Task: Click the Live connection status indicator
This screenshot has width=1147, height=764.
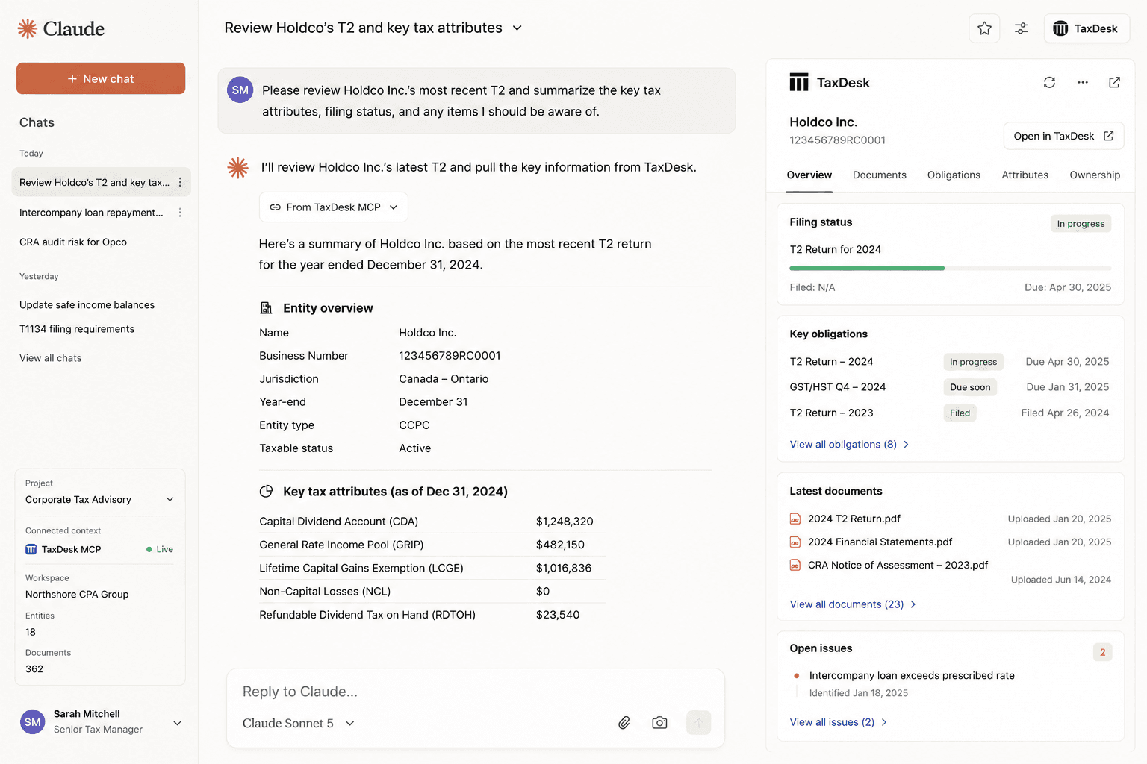Action: (x=160, y=549)
